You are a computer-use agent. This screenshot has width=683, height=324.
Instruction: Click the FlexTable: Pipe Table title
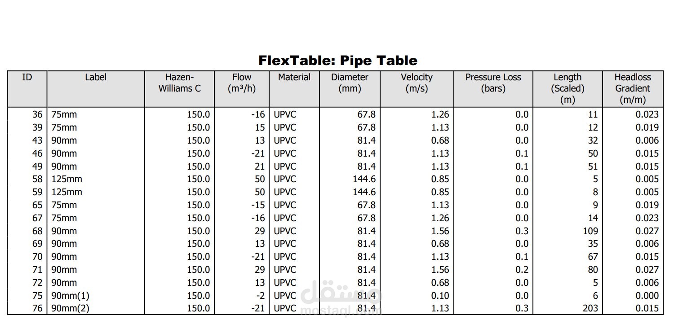click(x=337, y=61)
